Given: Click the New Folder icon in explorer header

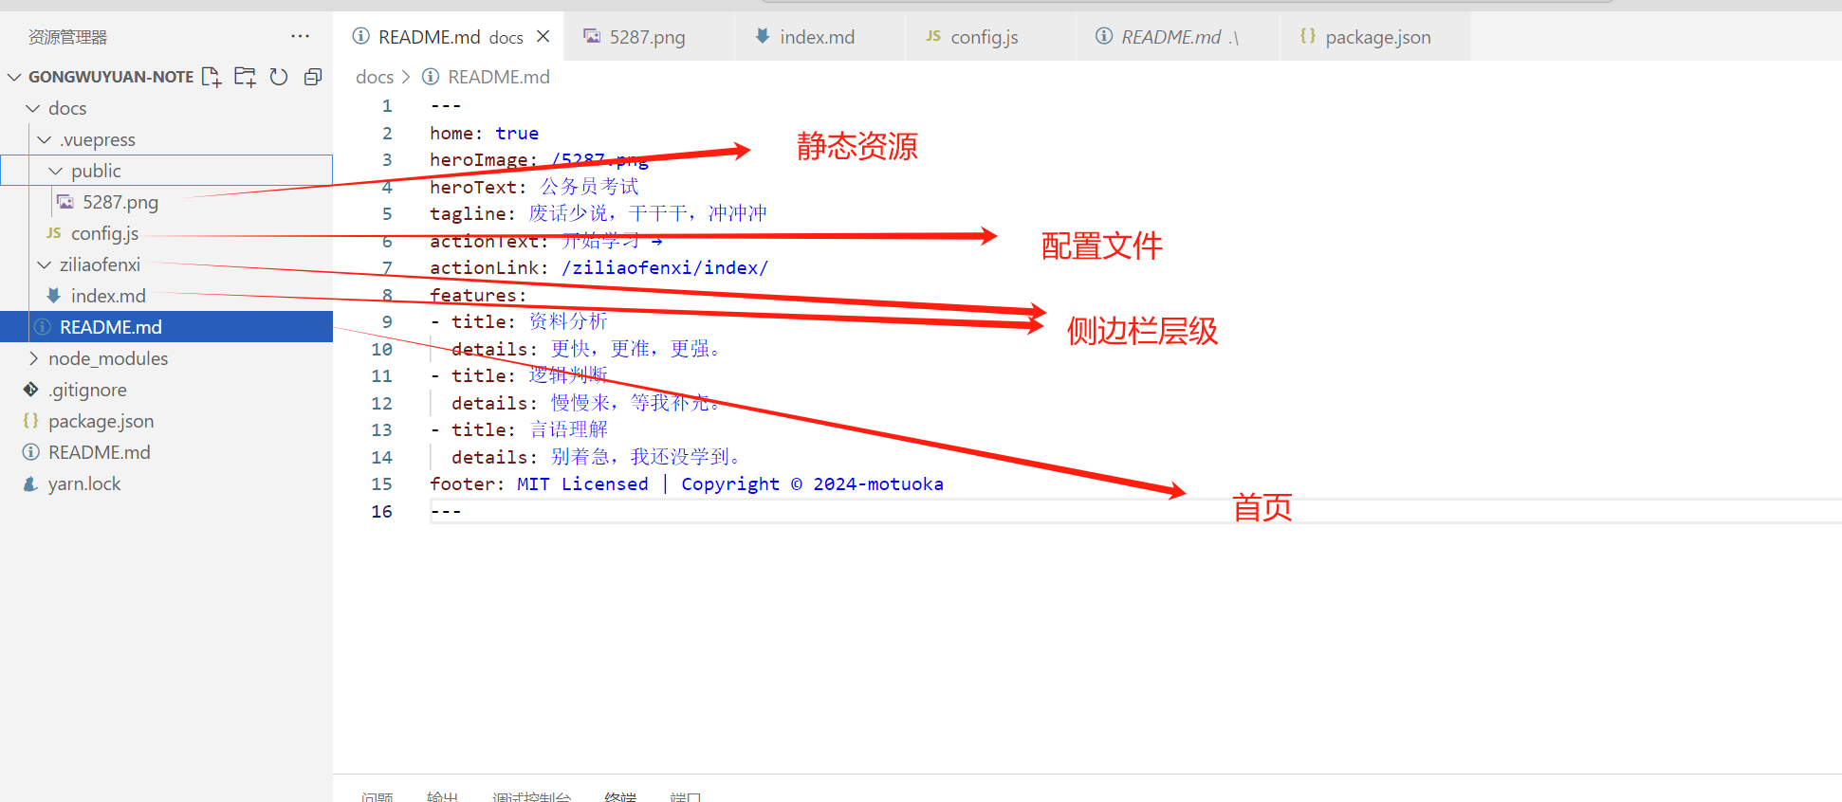Looking at the screenshot, I should [x=245, y=77].
